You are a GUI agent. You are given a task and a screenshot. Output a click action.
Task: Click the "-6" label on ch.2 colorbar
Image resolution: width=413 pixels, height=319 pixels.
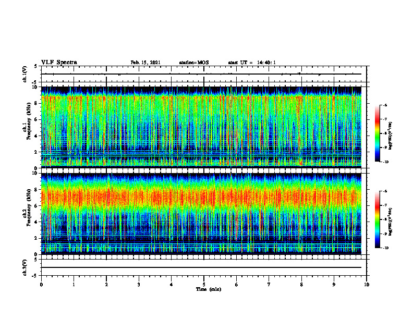pyautogui.click(x=385, y=191)
